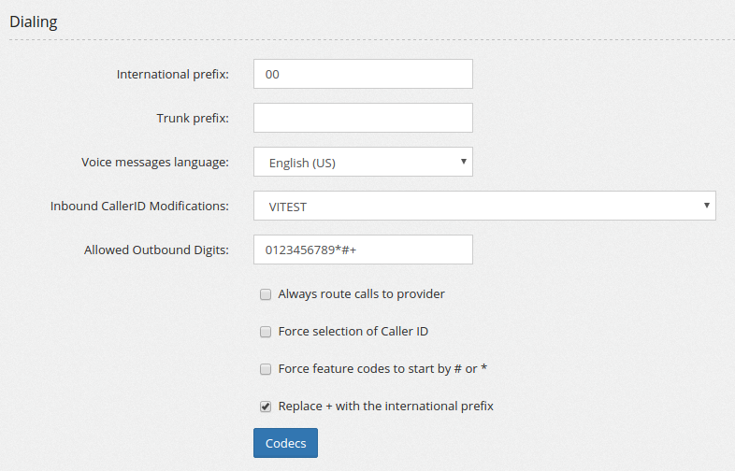Open the Voice messages language dropdown
The height and width of the screenshot is (471, 735).
[x=363, y=162]
